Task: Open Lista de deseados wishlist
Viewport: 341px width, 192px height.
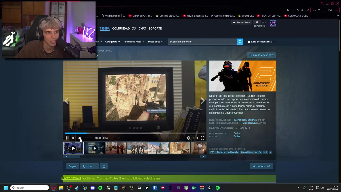Action: pyautogui.click(x=261, y=42)
